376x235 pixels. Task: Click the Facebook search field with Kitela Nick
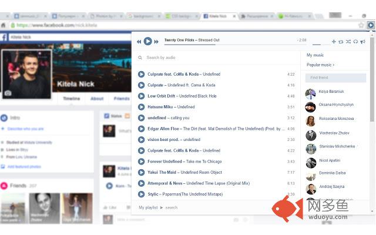70,37
